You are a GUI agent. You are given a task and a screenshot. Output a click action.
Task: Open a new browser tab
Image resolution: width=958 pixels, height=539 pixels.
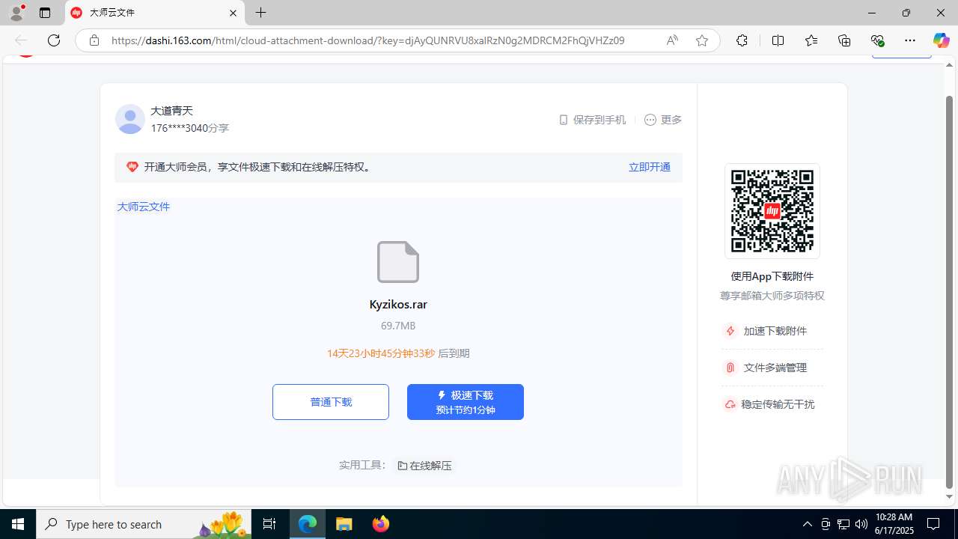click(x=260, y=13)
